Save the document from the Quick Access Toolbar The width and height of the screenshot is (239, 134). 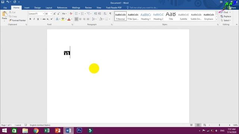point(3,2)
